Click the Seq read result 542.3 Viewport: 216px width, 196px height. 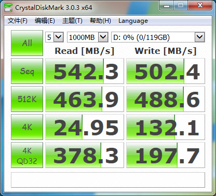[x=85, y=71]
